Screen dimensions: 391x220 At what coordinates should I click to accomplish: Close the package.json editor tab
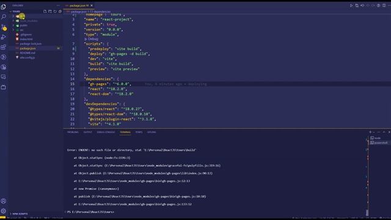92,5
